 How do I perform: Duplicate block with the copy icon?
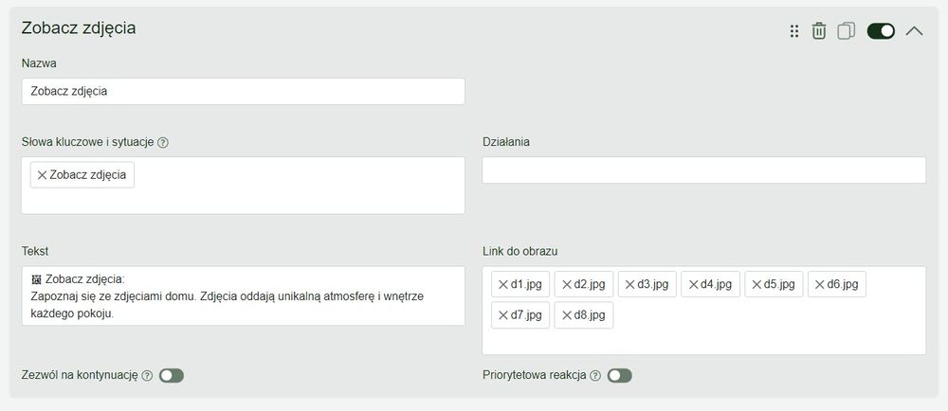[x=847, y=31]
